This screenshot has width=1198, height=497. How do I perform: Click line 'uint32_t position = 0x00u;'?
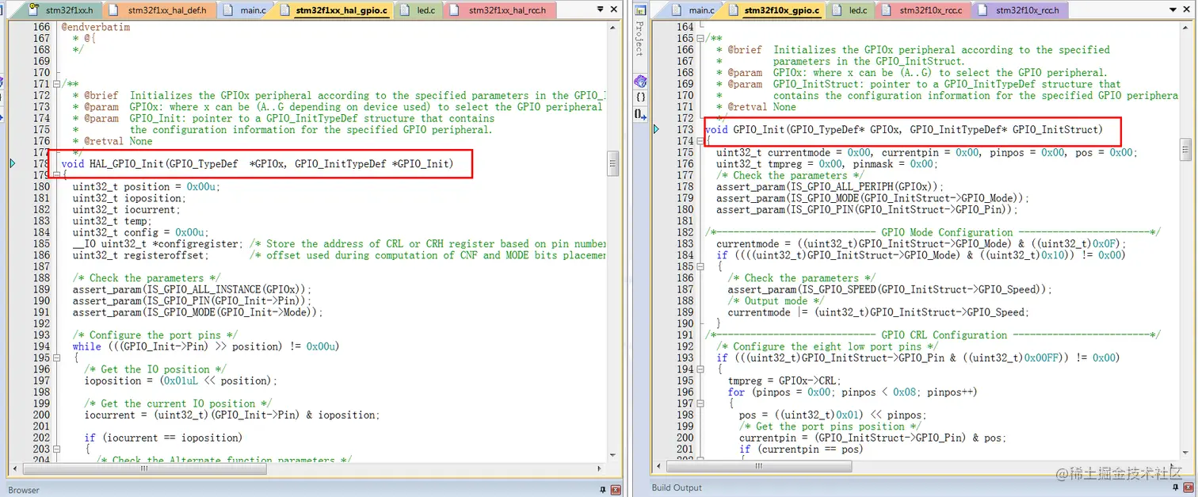pos(146,187)
